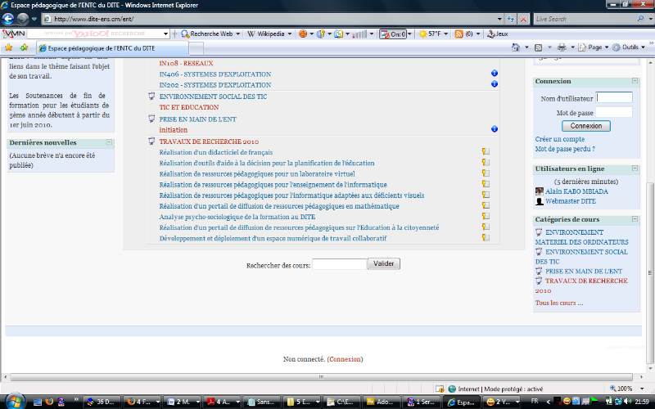Open the RSS Feeds toolbar icon

click(x=539, y=47)
